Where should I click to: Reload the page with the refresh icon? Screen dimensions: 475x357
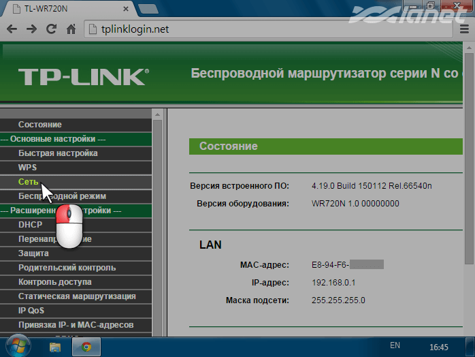tap(51, 29)
